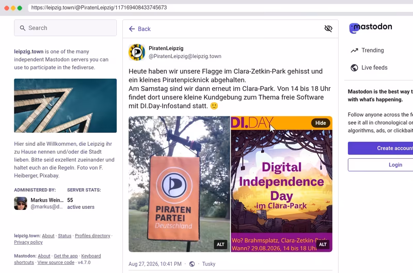Open the Mastodon About link
413x273 pixels.
[44, 256]
